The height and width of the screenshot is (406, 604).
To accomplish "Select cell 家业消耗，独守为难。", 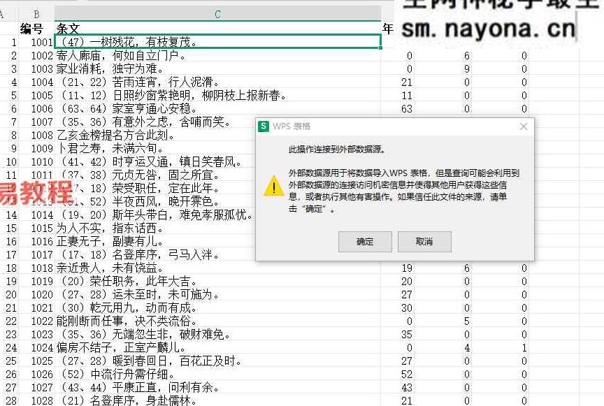I will pyautogui.click(x=217, y=68).
